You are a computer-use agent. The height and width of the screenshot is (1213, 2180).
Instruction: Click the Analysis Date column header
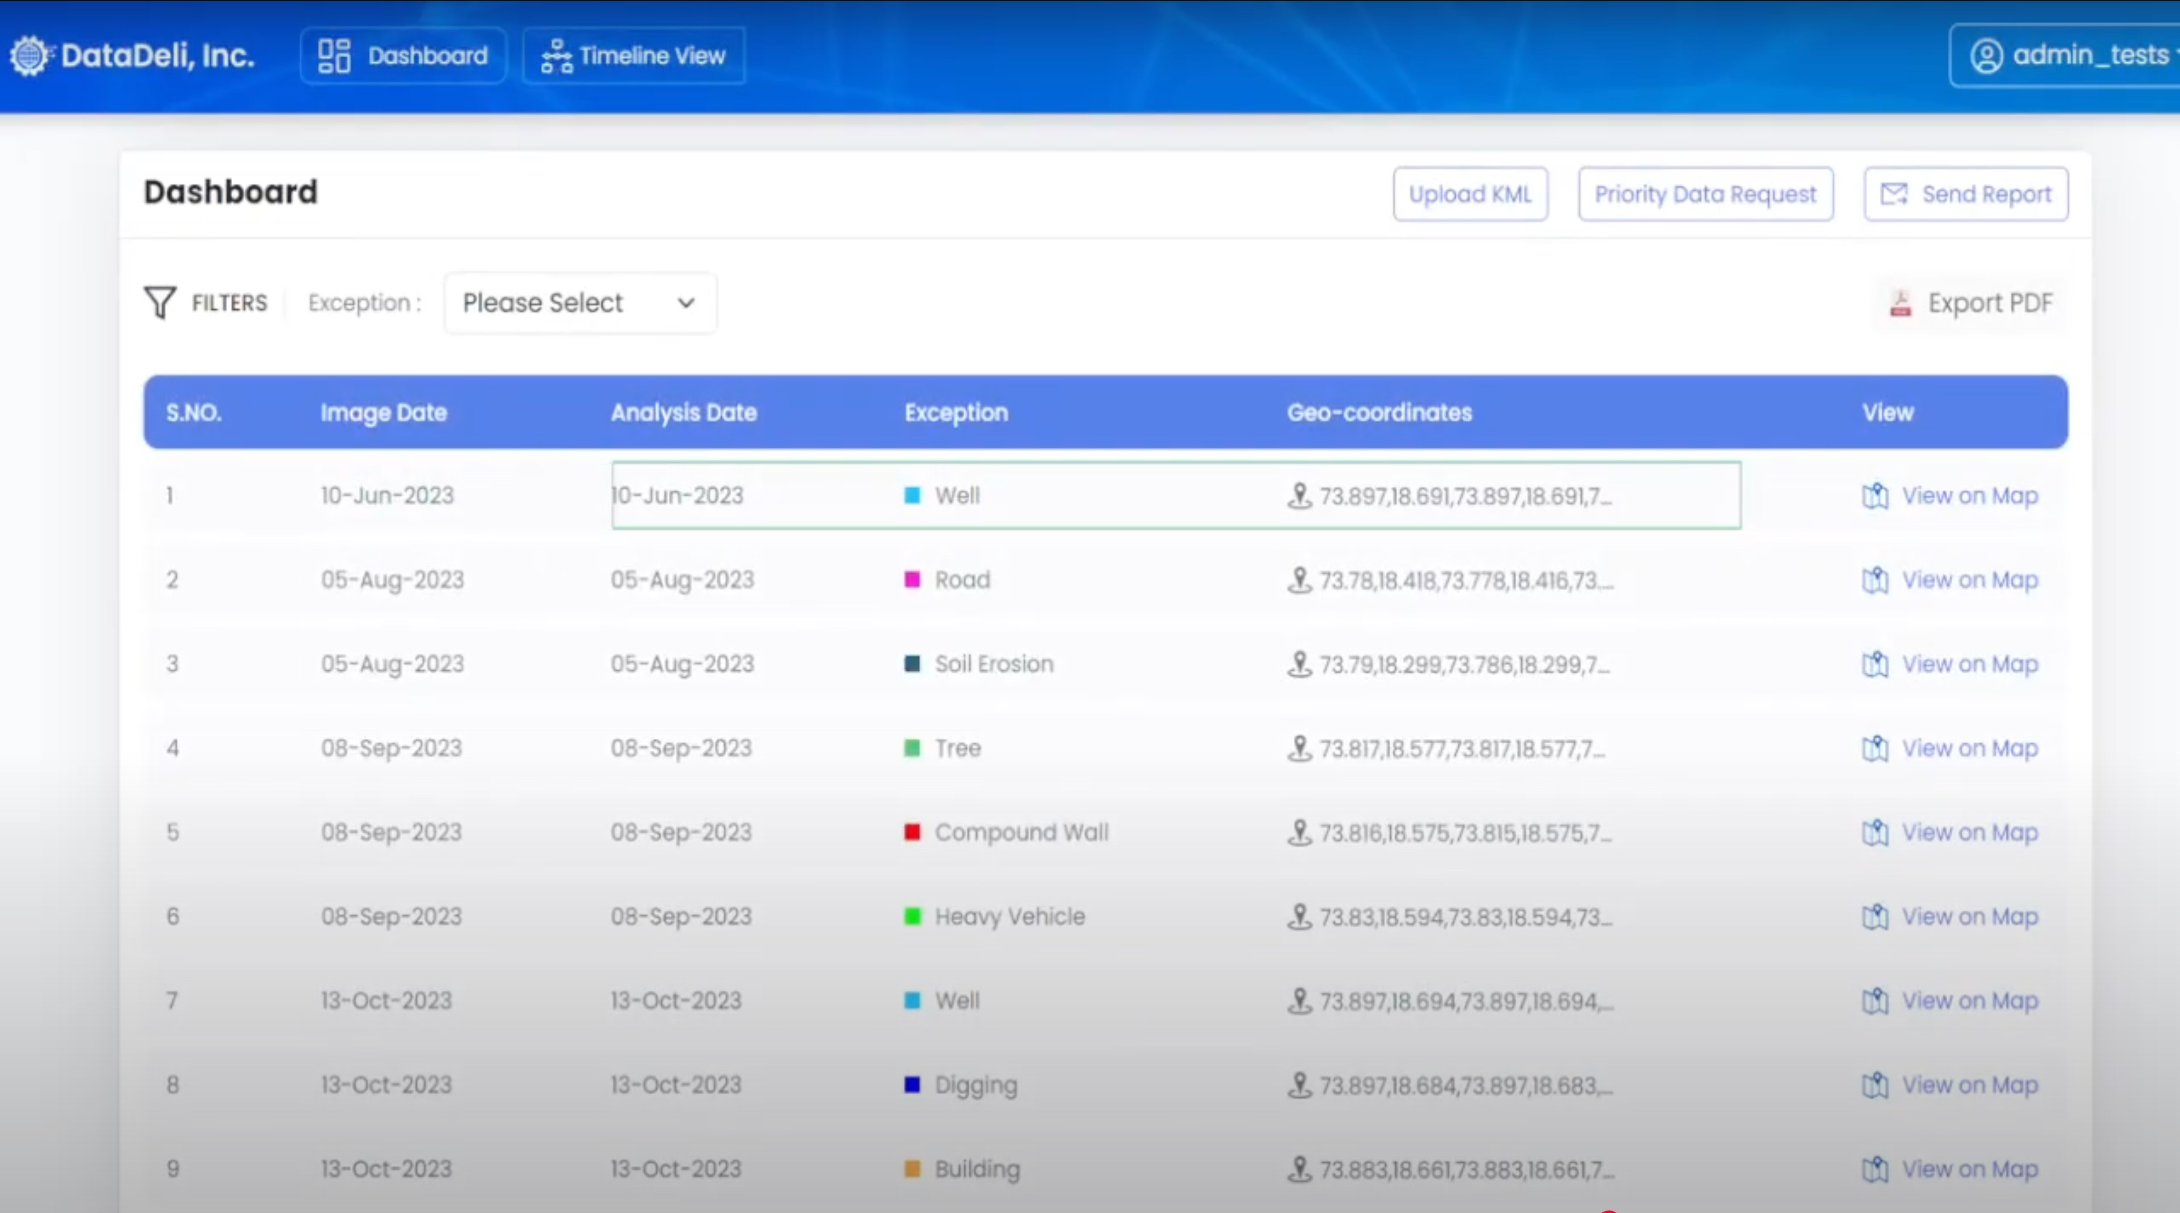tap(684, 413)
